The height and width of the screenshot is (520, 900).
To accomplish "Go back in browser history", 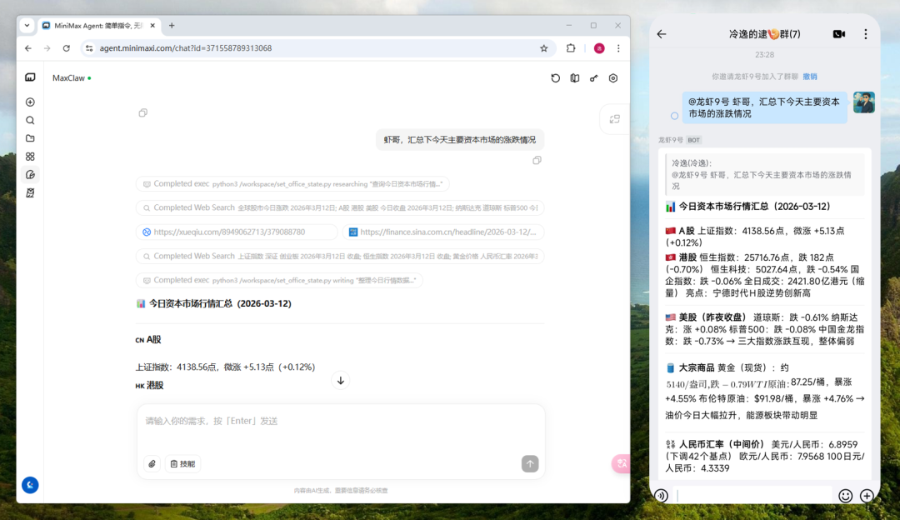I will (x=28, y=48).
